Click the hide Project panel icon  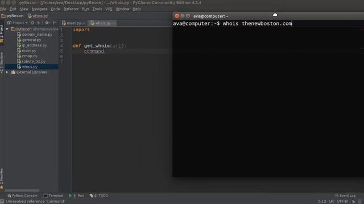pyautogui.click(x=55, y=23)
